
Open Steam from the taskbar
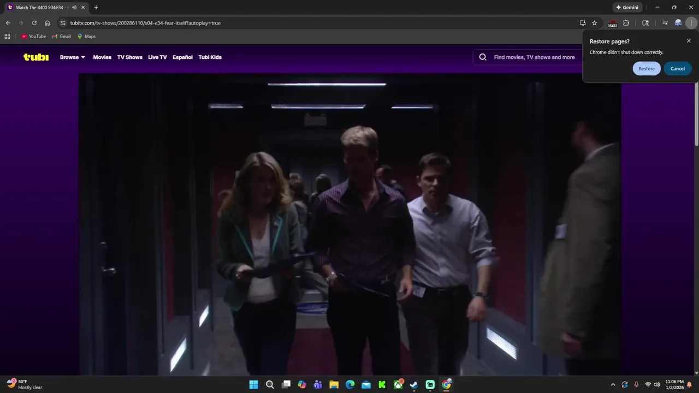(x=414, y=385)
